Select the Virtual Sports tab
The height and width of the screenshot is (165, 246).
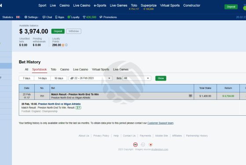[101, 70]
